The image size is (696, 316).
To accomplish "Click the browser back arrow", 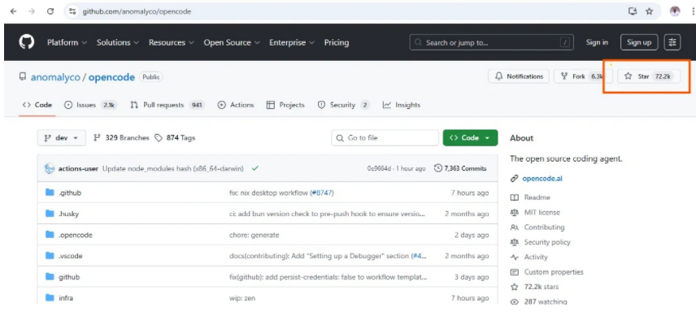I will click(x=13, y=11).
